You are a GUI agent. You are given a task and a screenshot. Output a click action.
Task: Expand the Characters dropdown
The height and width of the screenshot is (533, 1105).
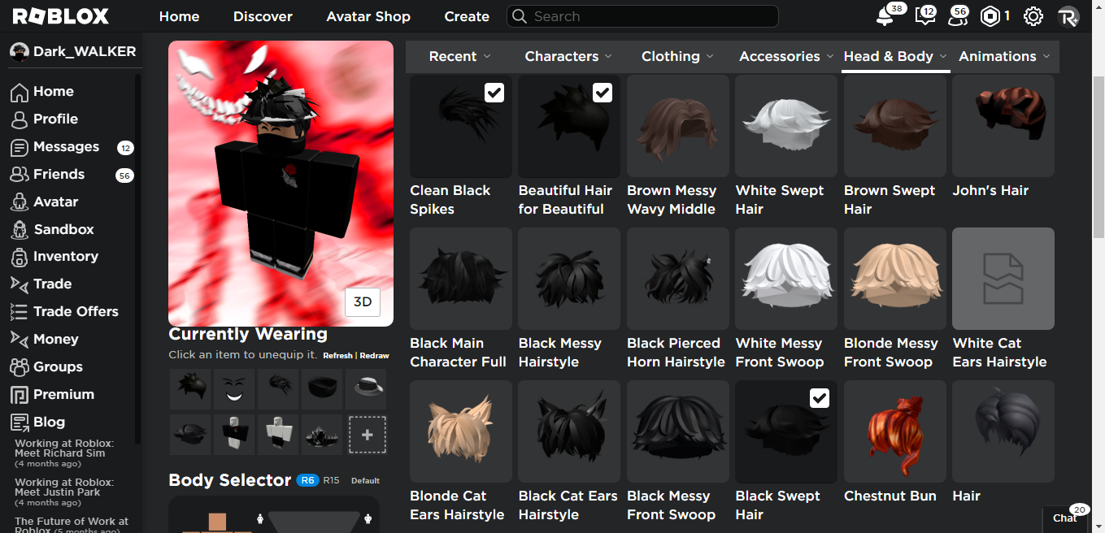tap(568, 56)
